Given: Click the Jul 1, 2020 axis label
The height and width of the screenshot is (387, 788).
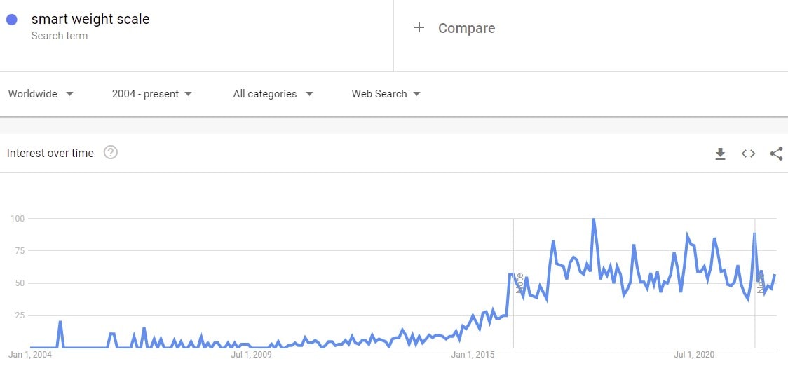Looking at the screenshot, I should [x=694, y=355].
